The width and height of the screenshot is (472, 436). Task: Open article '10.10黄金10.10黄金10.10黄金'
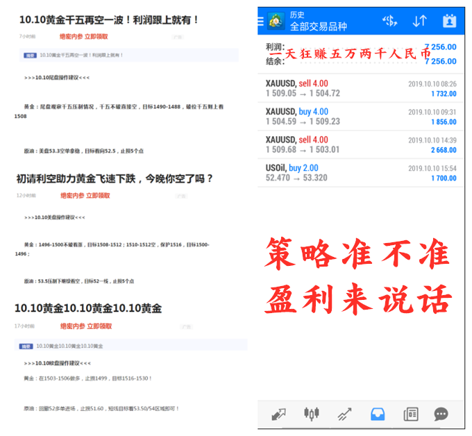pyautogui.click(x=88, y=308)
